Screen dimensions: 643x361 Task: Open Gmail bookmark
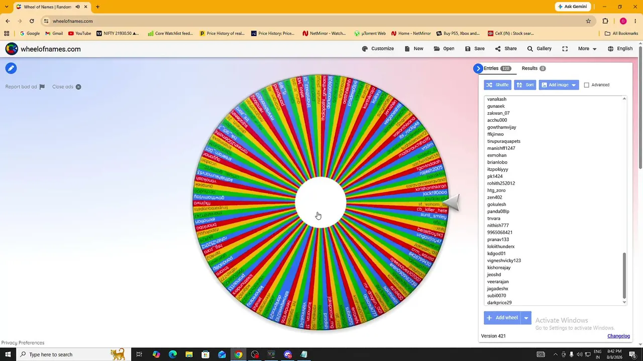[x=54, y=34]
